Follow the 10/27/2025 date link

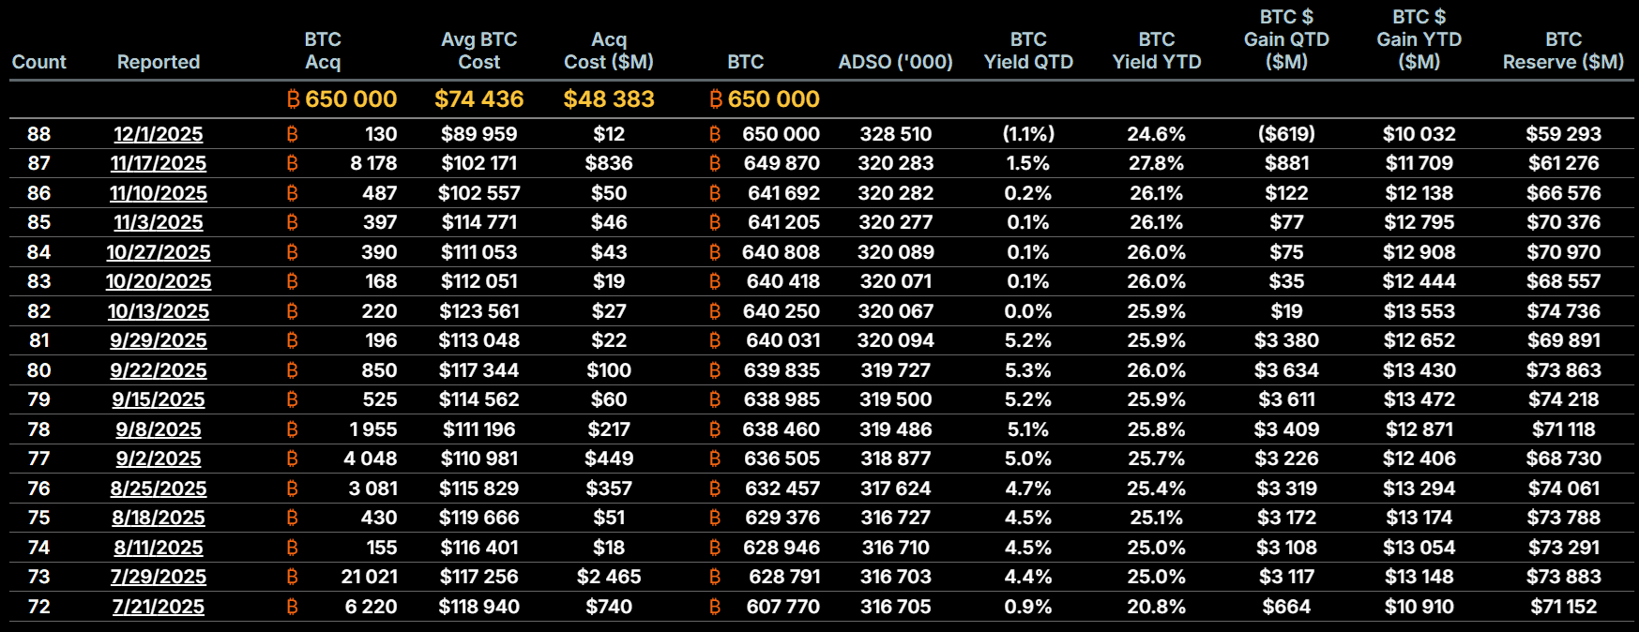point(159,252)
